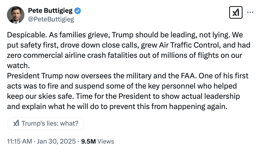
Task: Click the Pete Buttigieg display name
Action: coord(50,10)
